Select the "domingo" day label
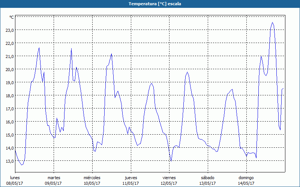The height and width of the screenshot is (187, 300). coord(246,178)
